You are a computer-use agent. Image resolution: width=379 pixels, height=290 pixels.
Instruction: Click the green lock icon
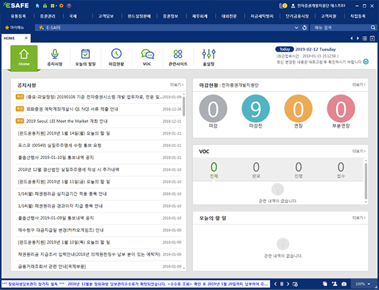45,6
